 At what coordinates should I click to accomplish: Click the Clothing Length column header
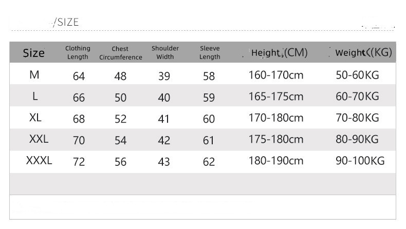pyautogui.click(x=78, y=52)
